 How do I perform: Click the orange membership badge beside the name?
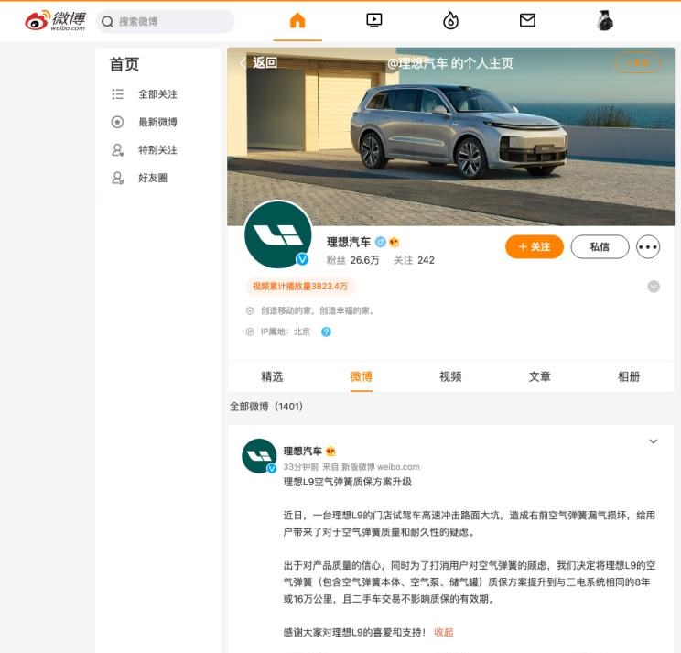click(394, 242)
